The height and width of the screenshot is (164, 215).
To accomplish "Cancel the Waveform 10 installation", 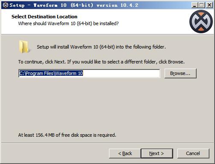I will tap(193, 153).
